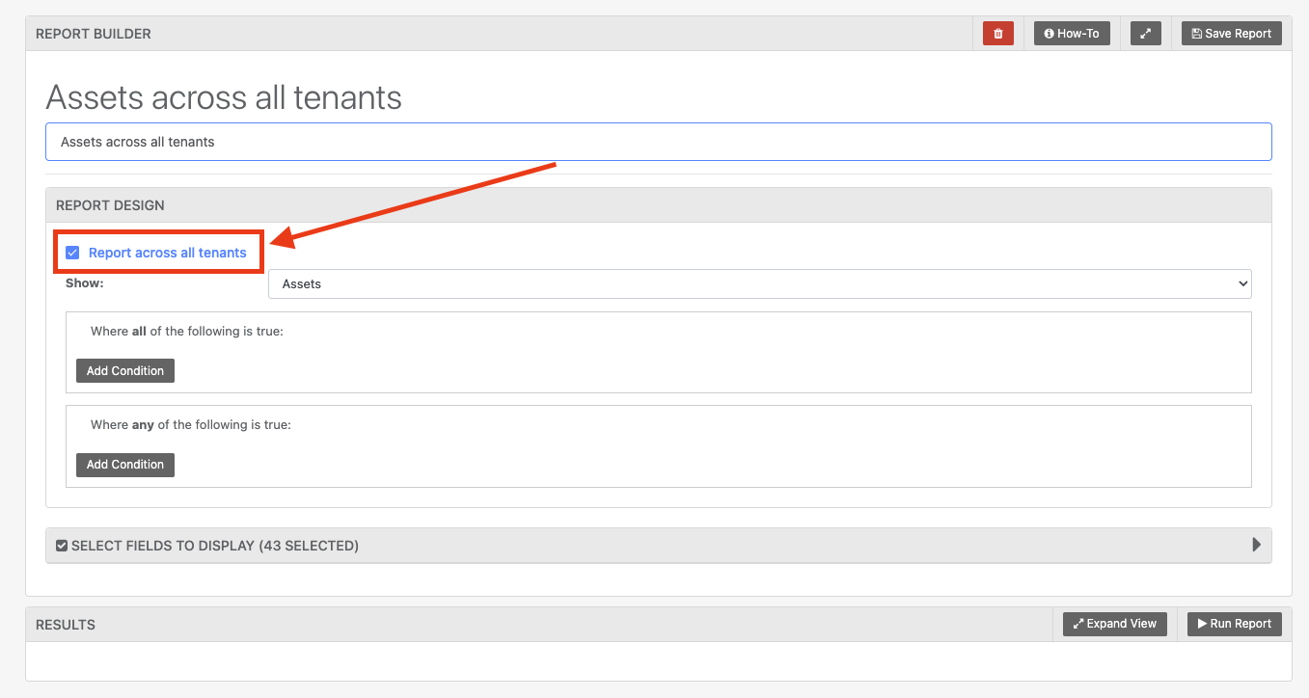The width and height of the screenshot is (1309, 698).
Task: Click the chevron arrow of the Show dropdown
Action: [x=1241, y=284]
